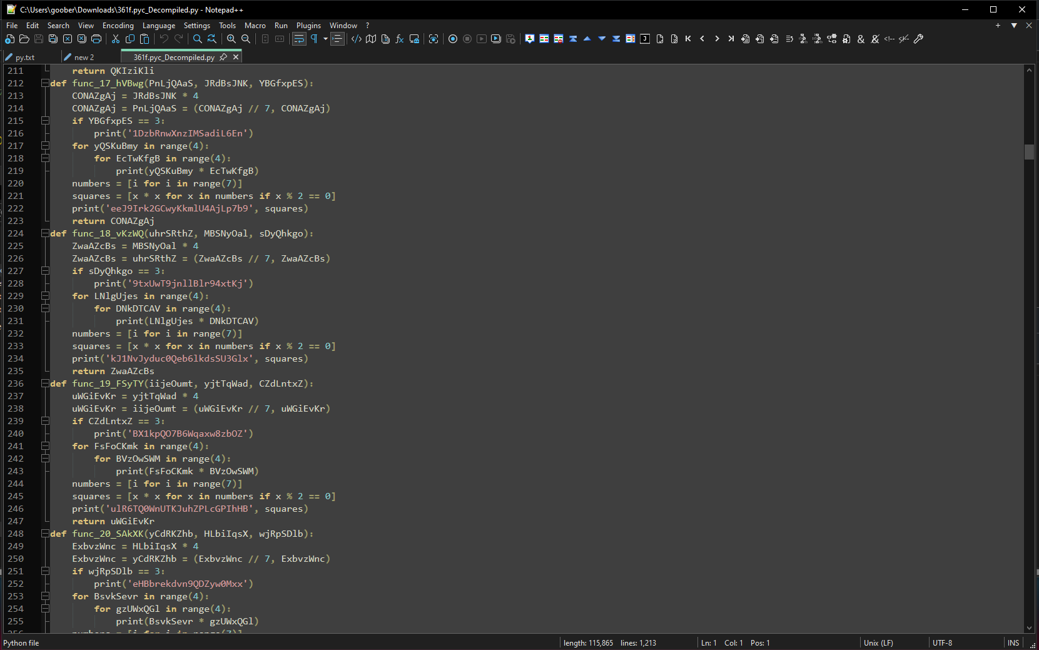Click the blue down-arrow next difference icon
This screenshot has height=650, width=1039.
tap(602, 39)
